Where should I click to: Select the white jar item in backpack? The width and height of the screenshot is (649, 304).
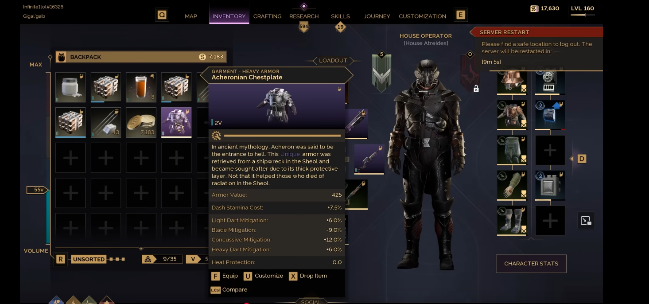(x=70, y=87)
